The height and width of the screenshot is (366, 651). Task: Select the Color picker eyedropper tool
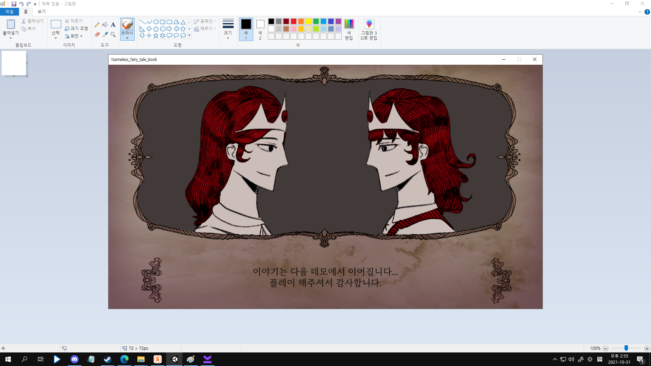pyautogui.click(x=105, y=35)
